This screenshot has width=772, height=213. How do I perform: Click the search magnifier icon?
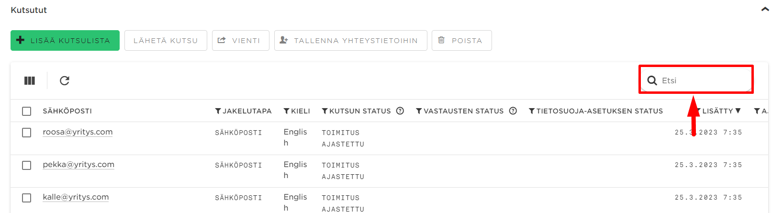[652, 80]
